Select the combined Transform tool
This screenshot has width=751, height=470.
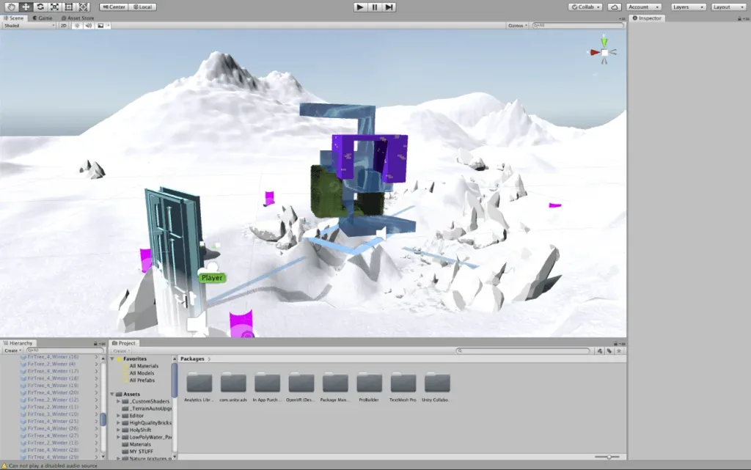(84, 7)
